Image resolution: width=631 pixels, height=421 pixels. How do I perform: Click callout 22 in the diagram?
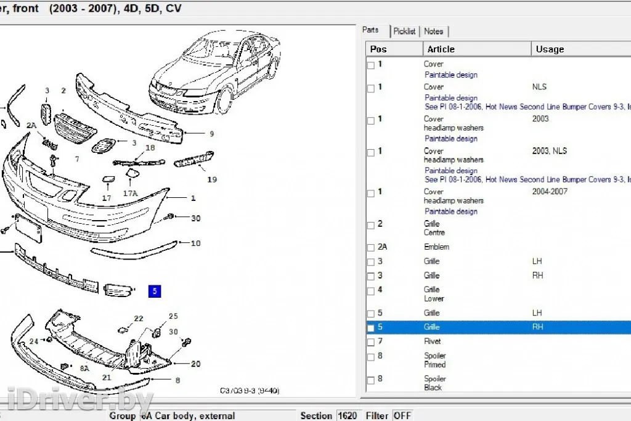[x=139, y=319]
